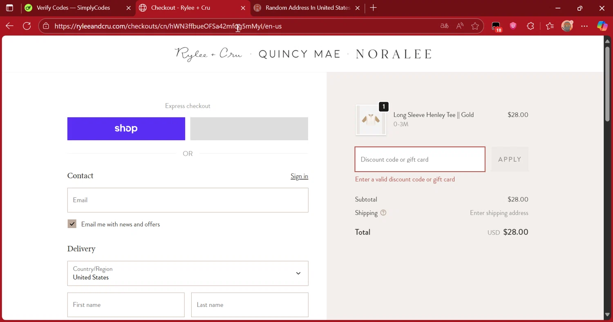
Task: Launch the Copilot sidebar icon
Action: [602, 26]
